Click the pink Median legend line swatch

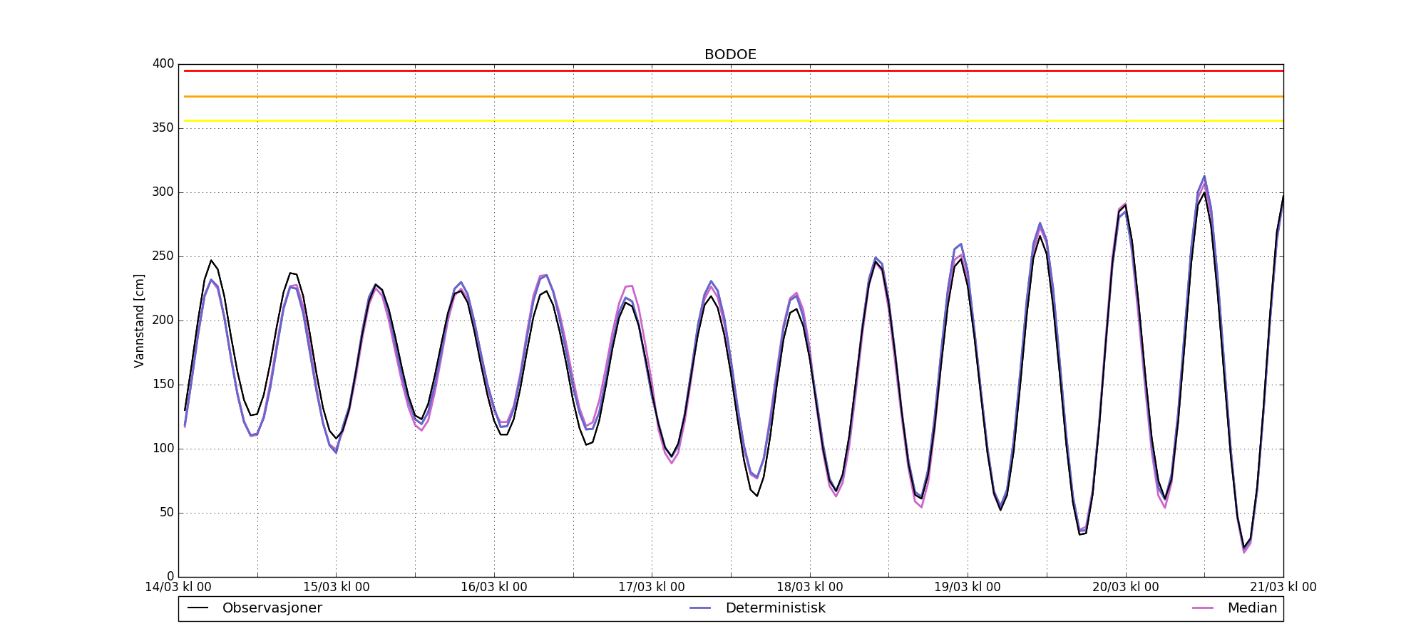coord(1203,608)
